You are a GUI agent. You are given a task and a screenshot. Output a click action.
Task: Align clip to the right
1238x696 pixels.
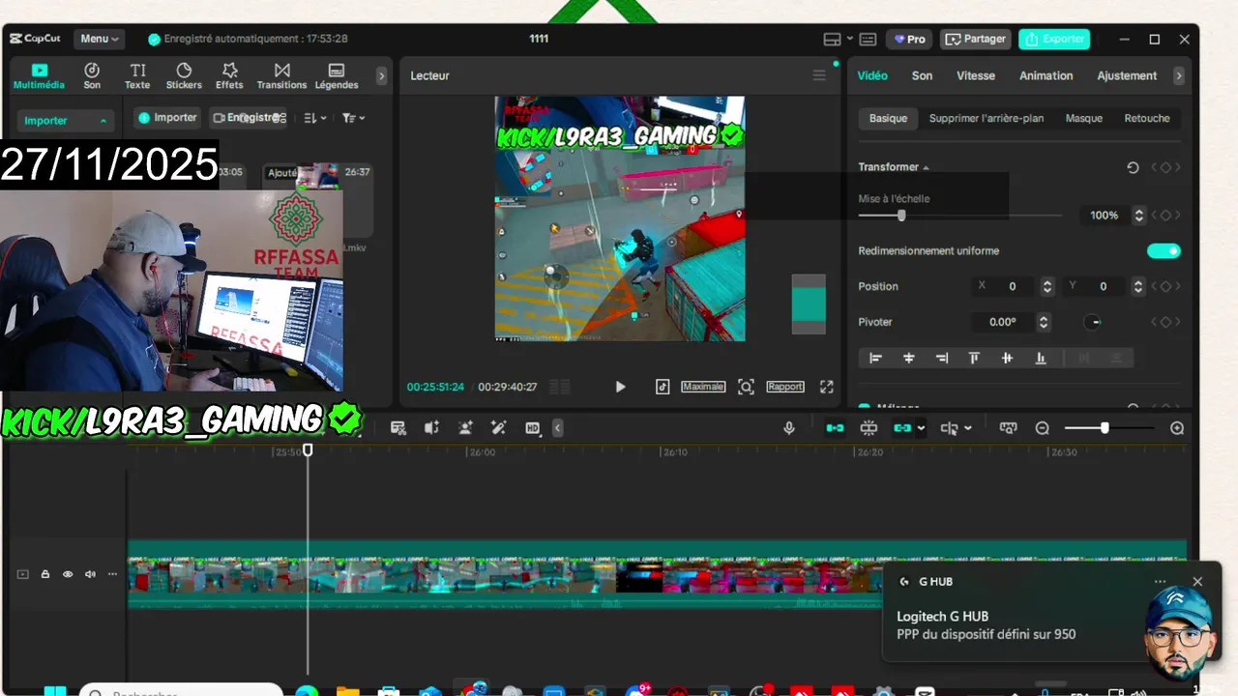[x=941, y=358]
